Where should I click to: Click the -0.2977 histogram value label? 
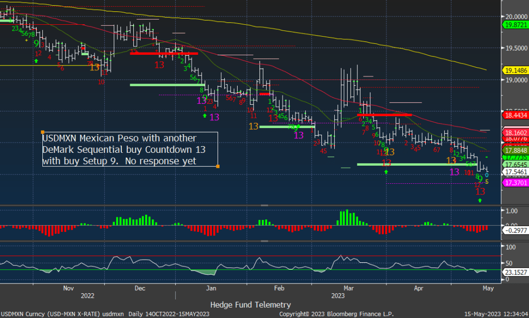[514, 231]
